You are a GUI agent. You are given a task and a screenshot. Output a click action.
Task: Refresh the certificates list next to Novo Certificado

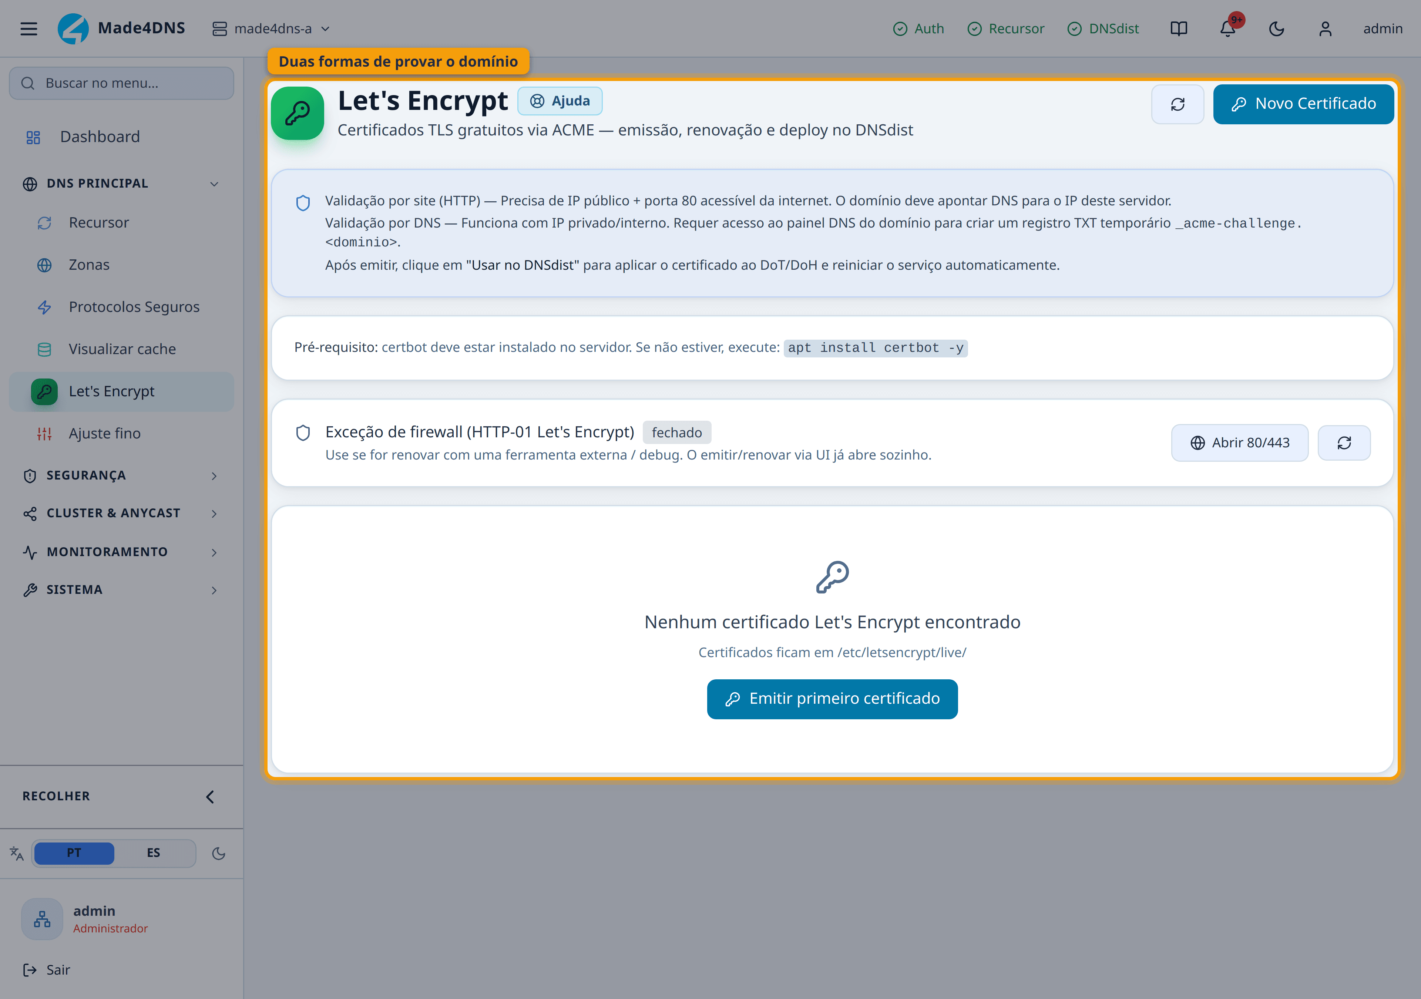[x=1178, y=104]
